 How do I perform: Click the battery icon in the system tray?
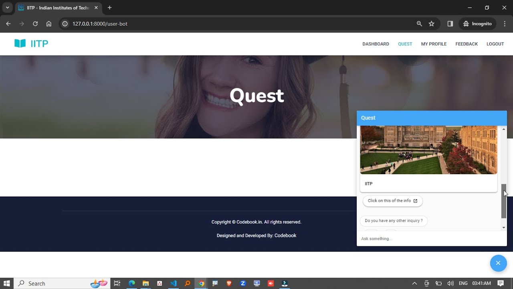pos(439,283)
